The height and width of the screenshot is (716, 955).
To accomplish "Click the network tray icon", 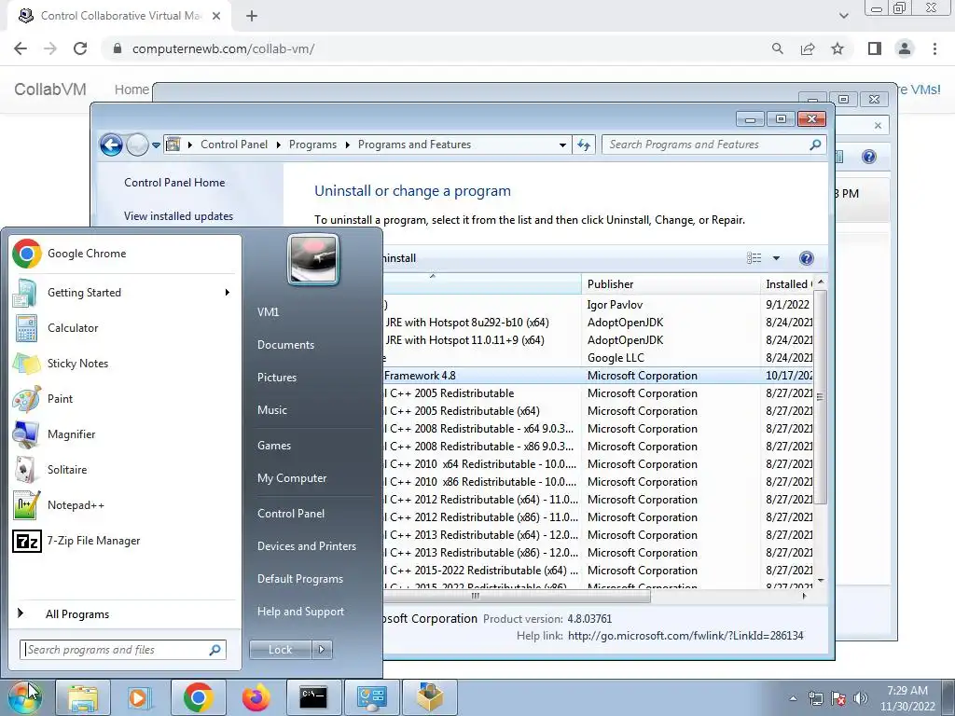I will tap(815, 698).
